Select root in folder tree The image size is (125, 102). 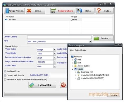click(x=79, y=63)
